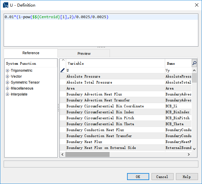Click inside the expression definition editor
The width and height of the screenshot is (202, 184).
point(101,31)
